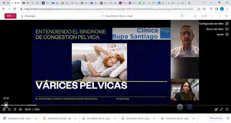The height and width of the screenshot is (123, 231).
Task: Select the male presenter video tile
Action: pos(185,38)
